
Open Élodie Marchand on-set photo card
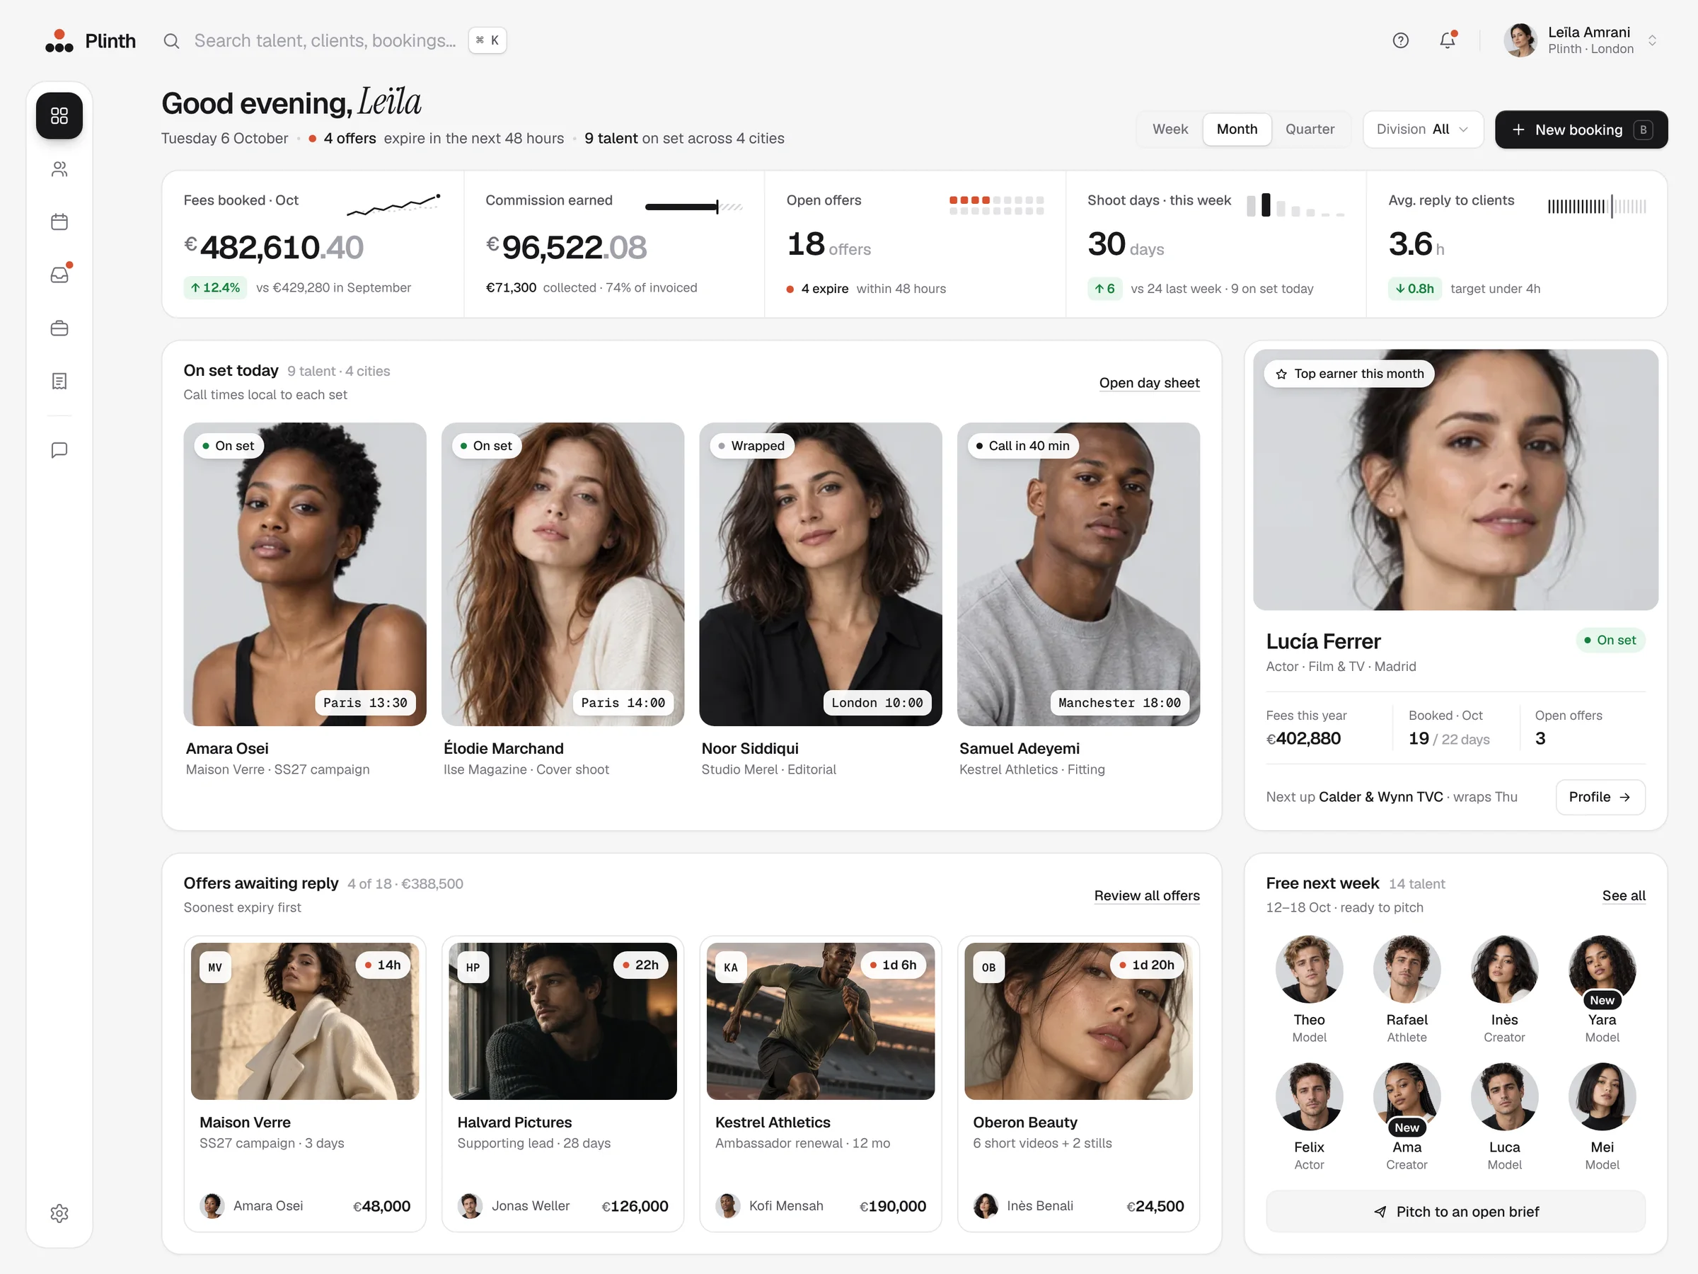tap(562, 573)
